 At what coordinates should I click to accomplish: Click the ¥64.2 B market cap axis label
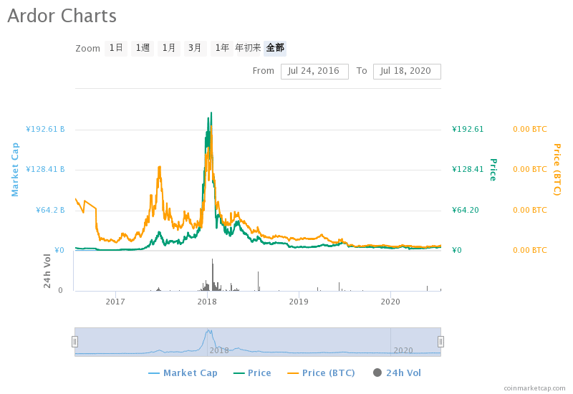pos(50,210)
